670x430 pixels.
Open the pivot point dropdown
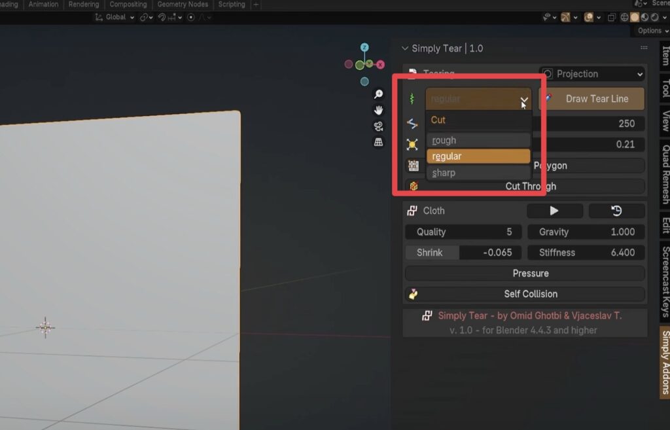[146, 17]
